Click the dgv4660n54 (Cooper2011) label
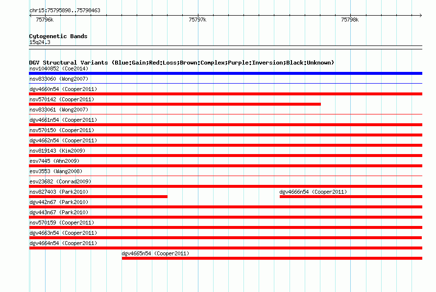The width and height of the screenshot is (436, 292). pyautogui.click(x=63, y=89)
